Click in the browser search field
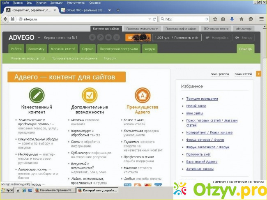Screen dimensions: 267x200 185,19
